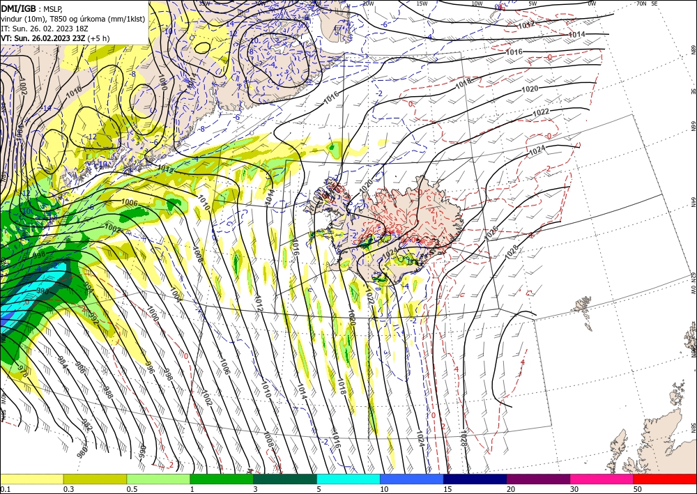Image resolution: width=697 pixels, height=494 pixels.
Task: Click the "30" legend value label
Action: click(x=574, y=489)
